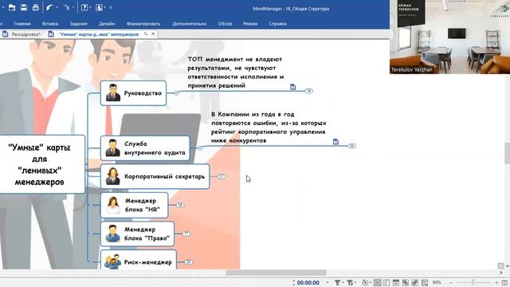The image size is (510, 287).
Task: Select the Менеджер блока "HR" topic
Action: (135, 205)
